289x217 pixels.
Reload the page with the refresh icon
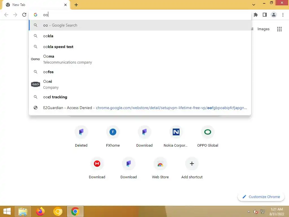[x=24, y=15]
